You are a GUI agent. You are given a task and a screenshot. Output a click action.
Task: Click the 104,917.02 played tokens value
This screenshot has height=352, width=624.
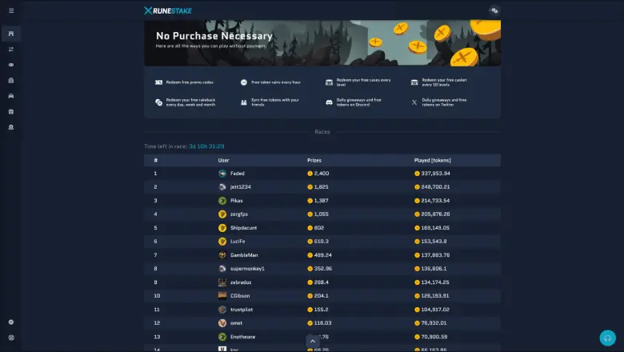pos(435,310)
